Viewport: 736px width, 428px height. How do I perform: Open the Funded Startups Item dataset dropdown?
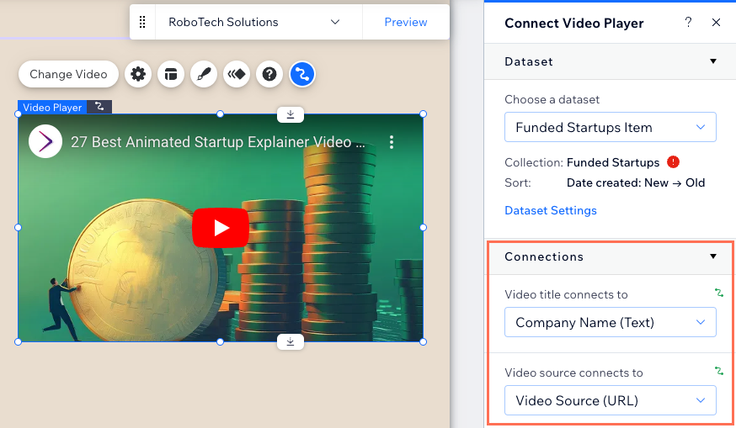(x=611, y=127)
